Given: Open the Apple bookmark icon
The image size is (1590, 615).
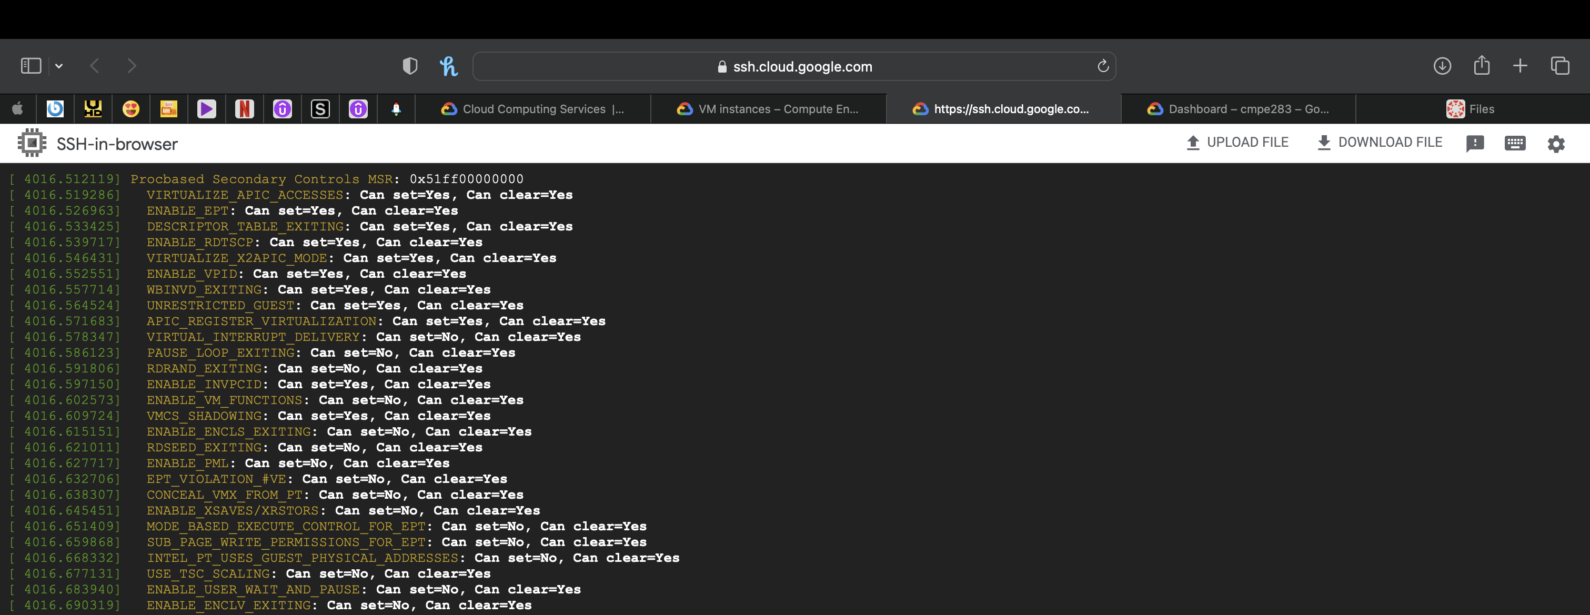Looking at the screenshot, I should (17, 108).
